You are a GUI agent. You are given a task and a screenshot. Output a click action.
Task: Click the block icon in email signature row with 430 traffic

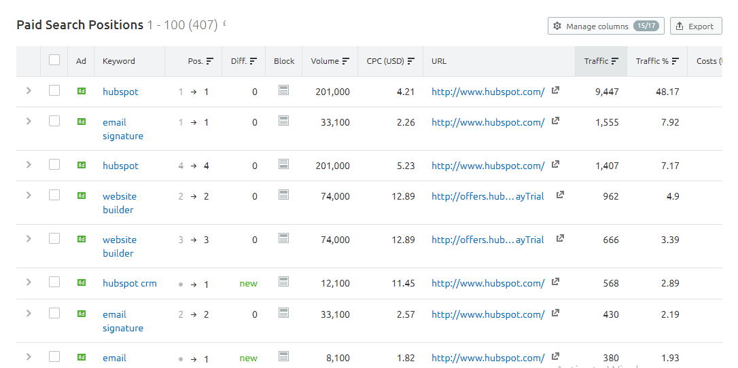point(283,312)
